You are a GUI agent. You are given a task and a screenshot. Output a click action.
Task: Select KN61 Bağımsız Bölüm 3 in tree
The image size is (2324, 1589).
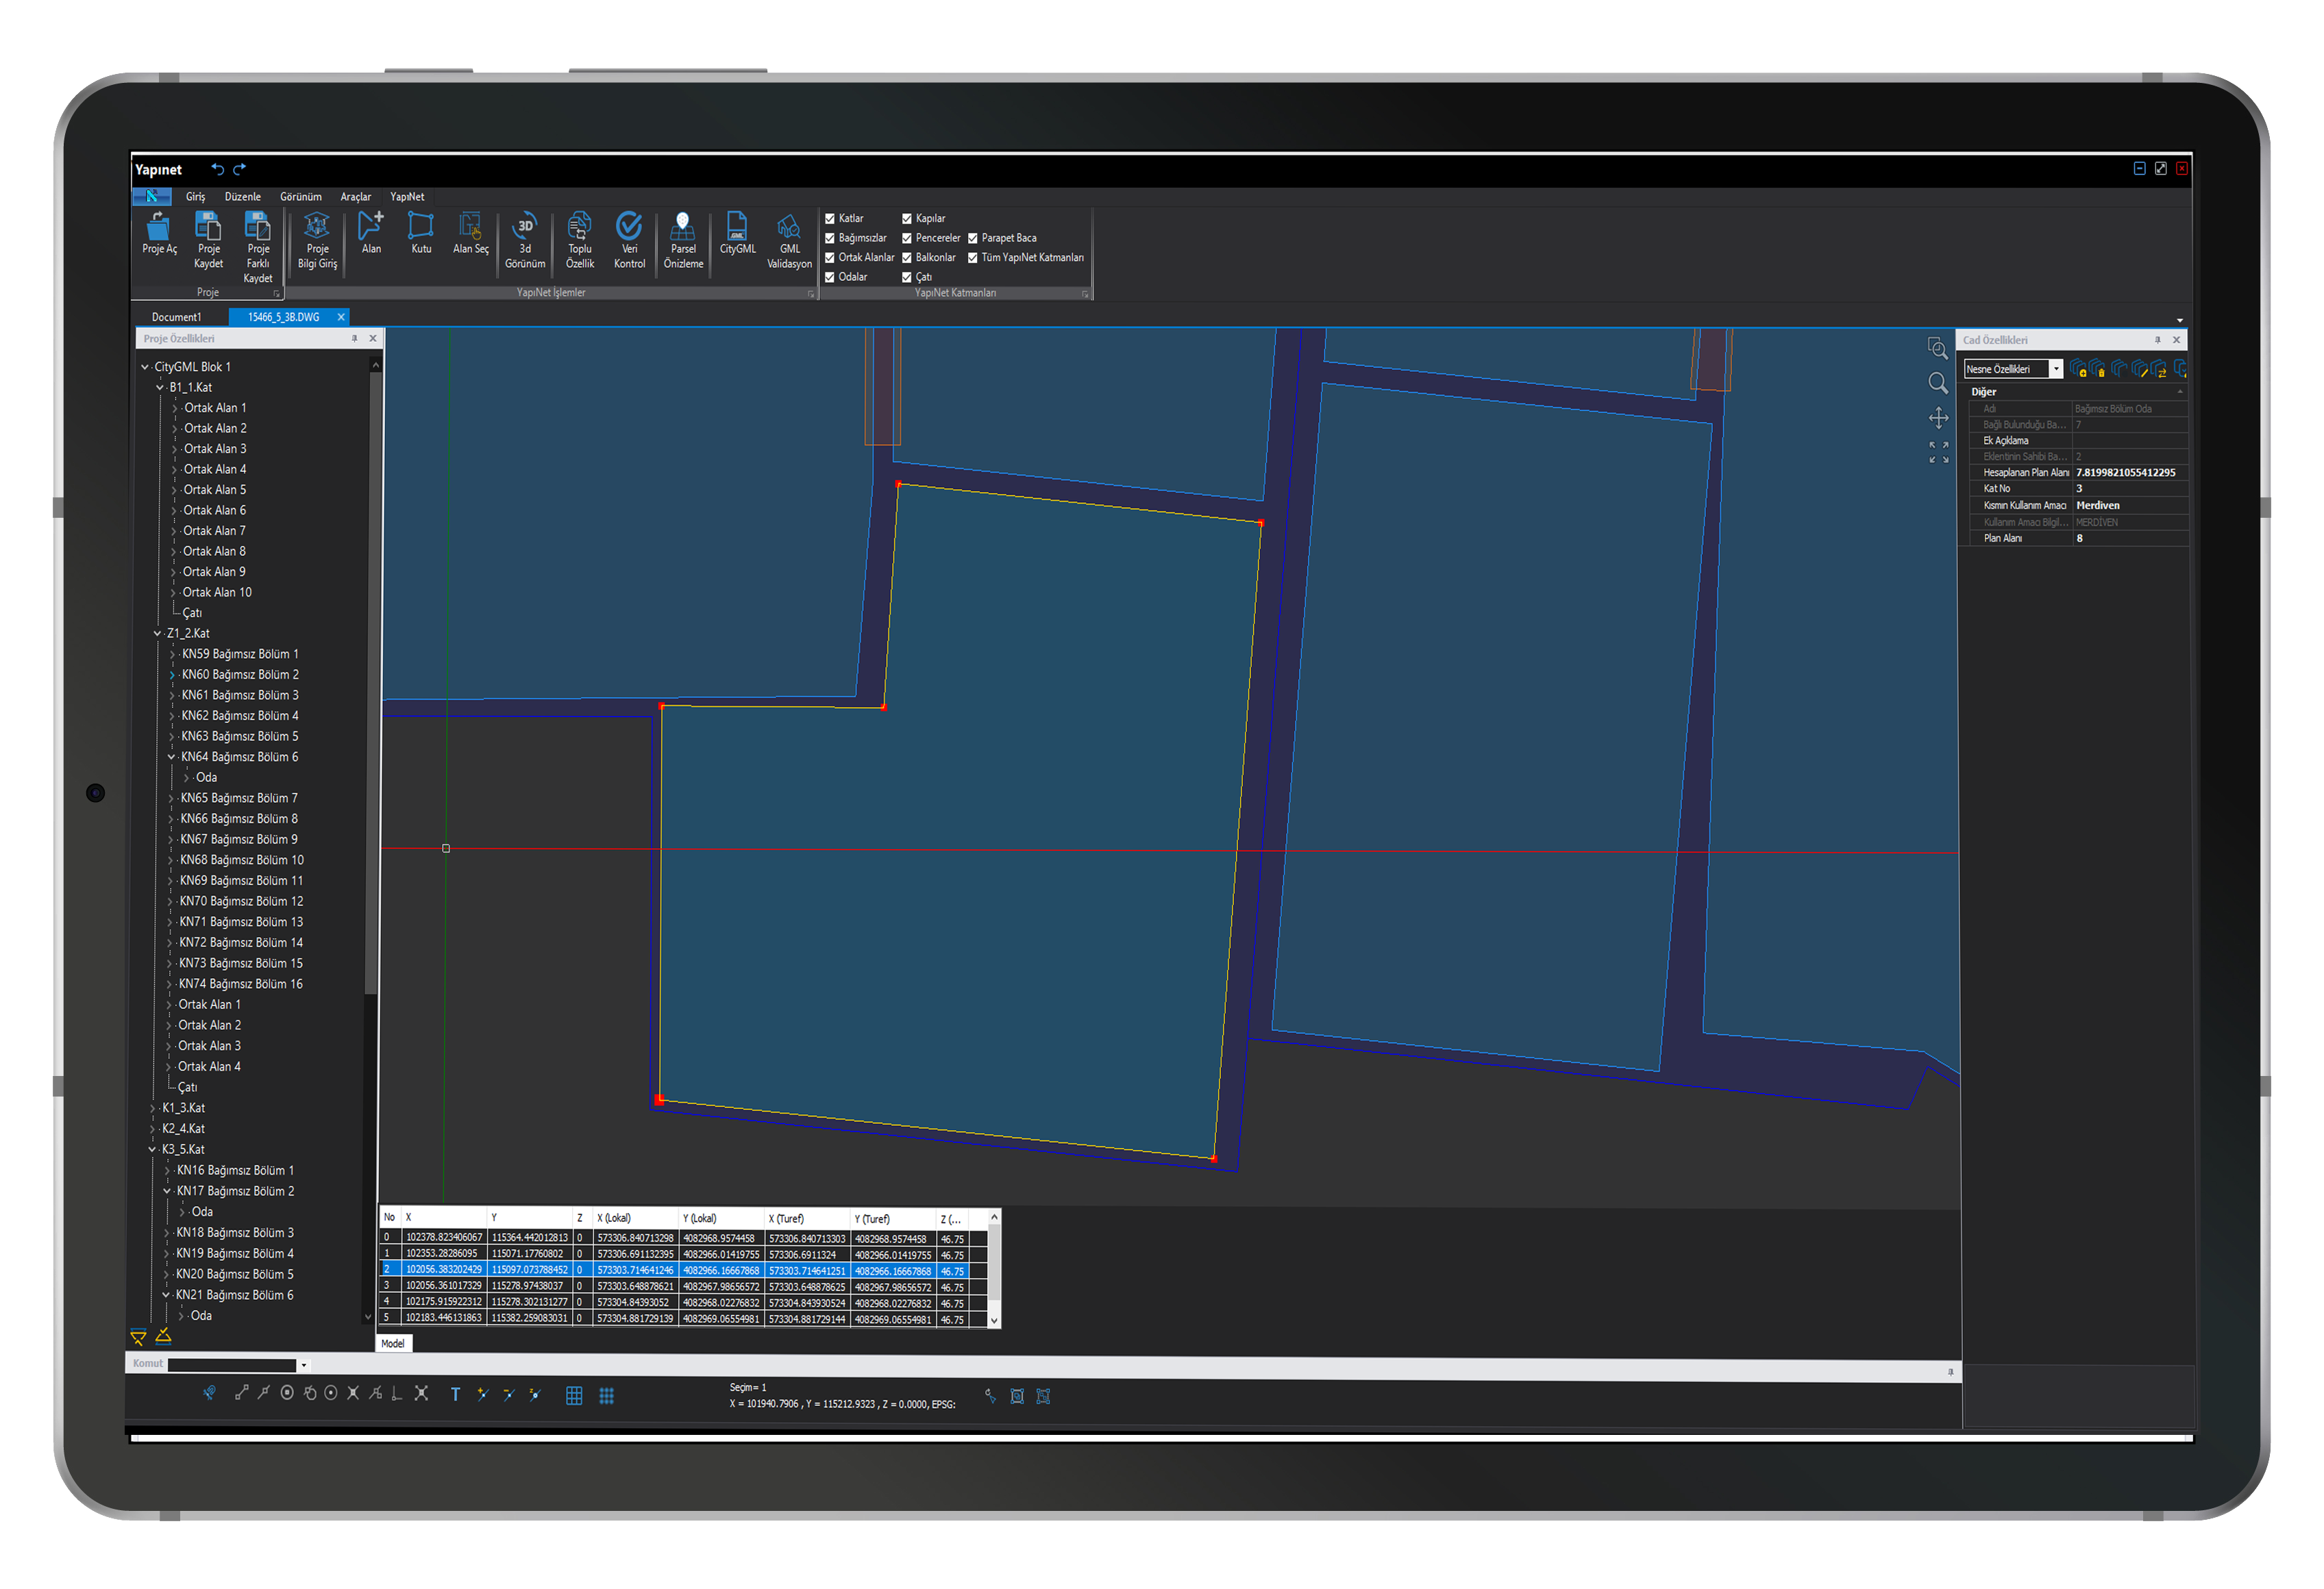coord(239,695)
